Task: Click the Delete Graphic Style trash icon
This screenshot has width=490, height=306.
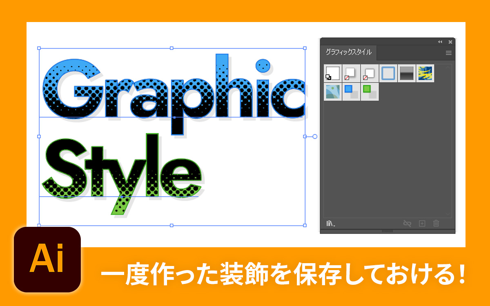Action: point(436,223)
